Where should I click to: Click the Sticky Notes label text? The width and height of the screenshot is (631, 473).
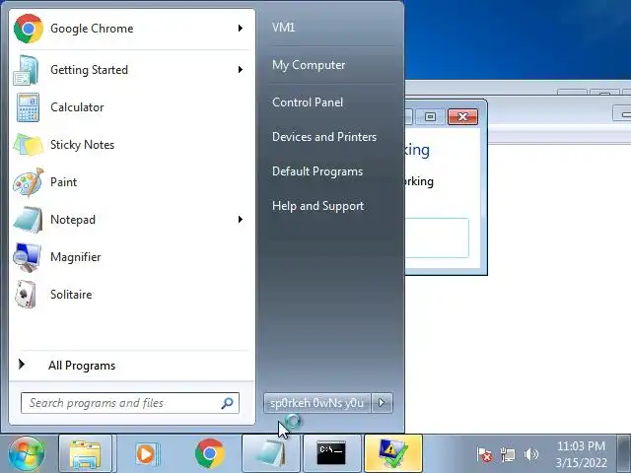click(x=82, y=145)
